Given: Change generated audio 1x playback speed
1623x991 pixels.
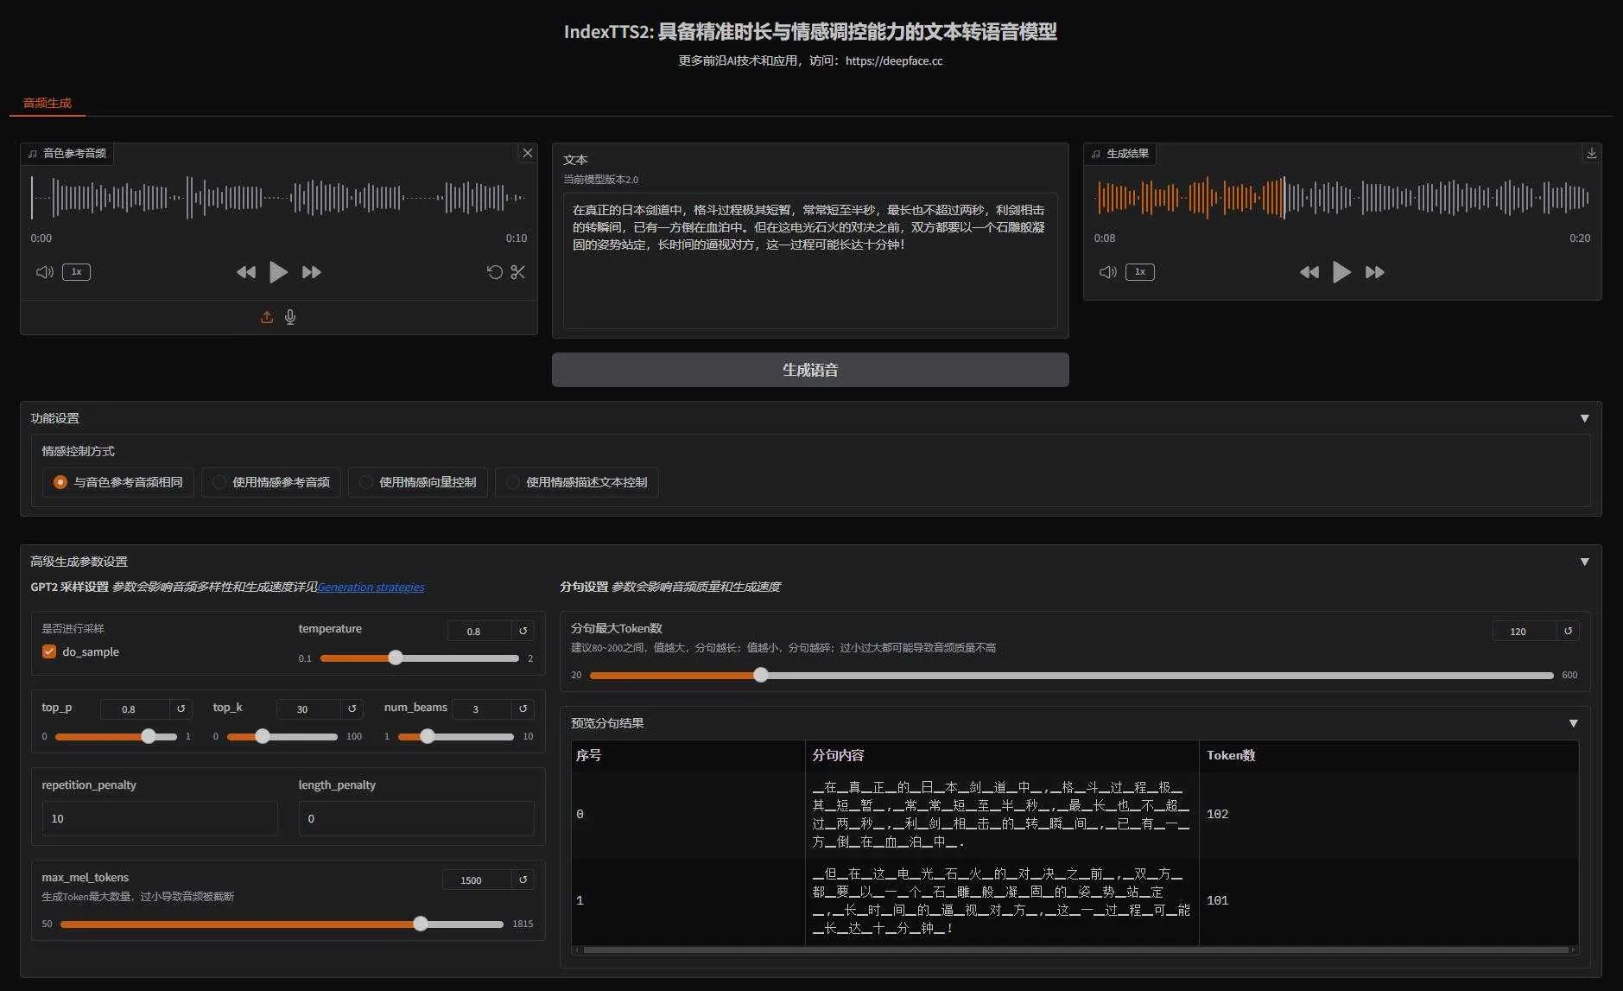Looking at the screenshot, I should (1139, 272).
